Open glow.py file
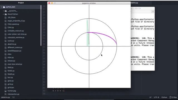The height and width of the screenshot is (100, 178). click(11, 81)
